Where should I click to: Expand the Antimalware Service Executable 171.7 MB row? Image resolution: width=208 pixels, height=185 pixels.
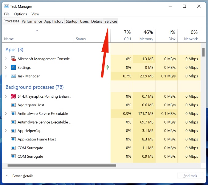pos(6,113)
